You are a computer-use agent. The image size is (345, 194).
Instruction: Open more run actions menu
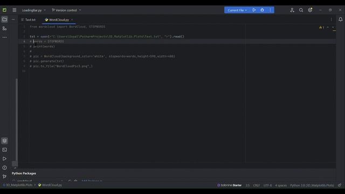[x=270, y=10]
